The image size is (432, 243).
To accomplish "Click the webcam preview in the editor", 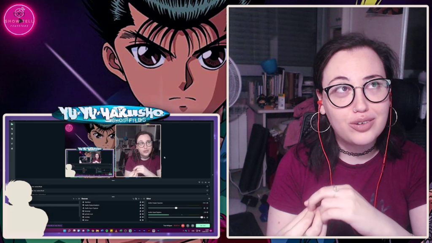I will pyautogui.click(x=138, y=151).
